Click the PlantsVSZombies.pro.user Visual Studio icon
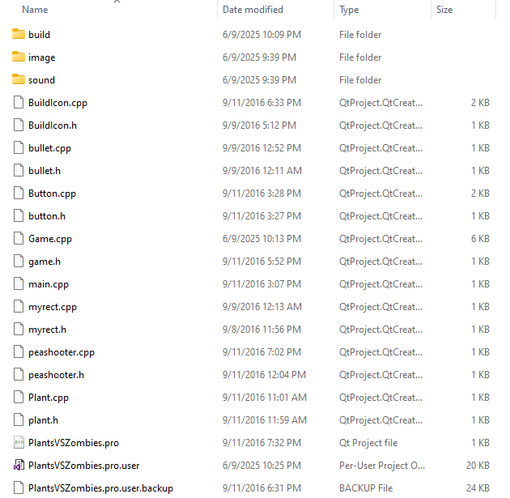Image resolution: width=510 pixels, height=498 pixels. (19, 465)
